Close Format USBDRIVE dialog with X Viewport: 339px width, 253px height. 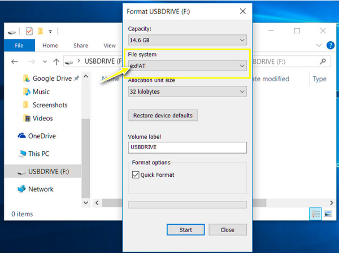point(243,11)
